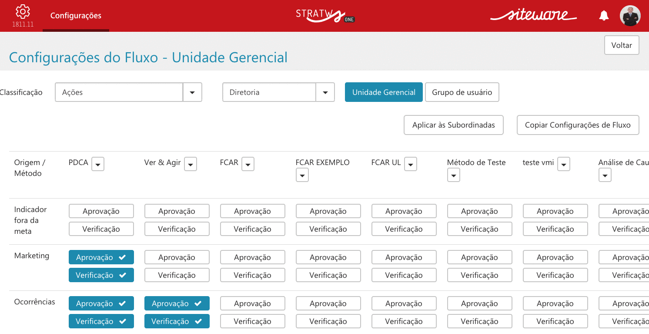Screen dimensions: 649x334
Task: Click the page title Configurações do Fluxo
Action: pos(148,57)
